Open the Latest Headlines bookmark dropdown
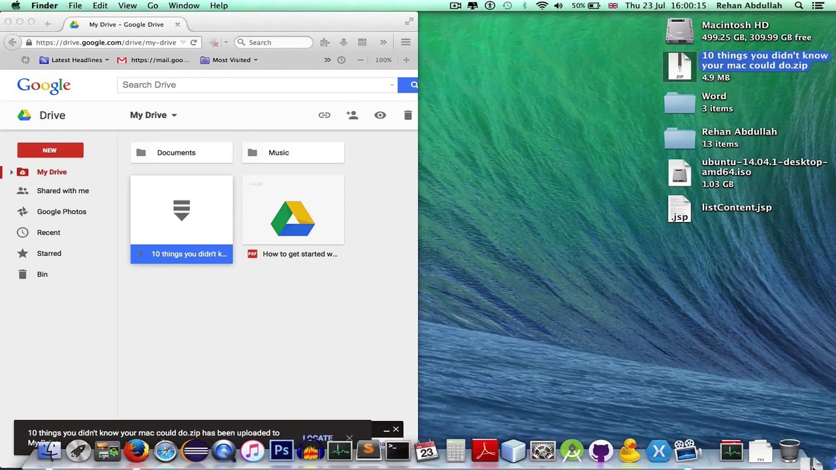Image resolution: width=836 pixels, height=470 pixels. [74, 60]
